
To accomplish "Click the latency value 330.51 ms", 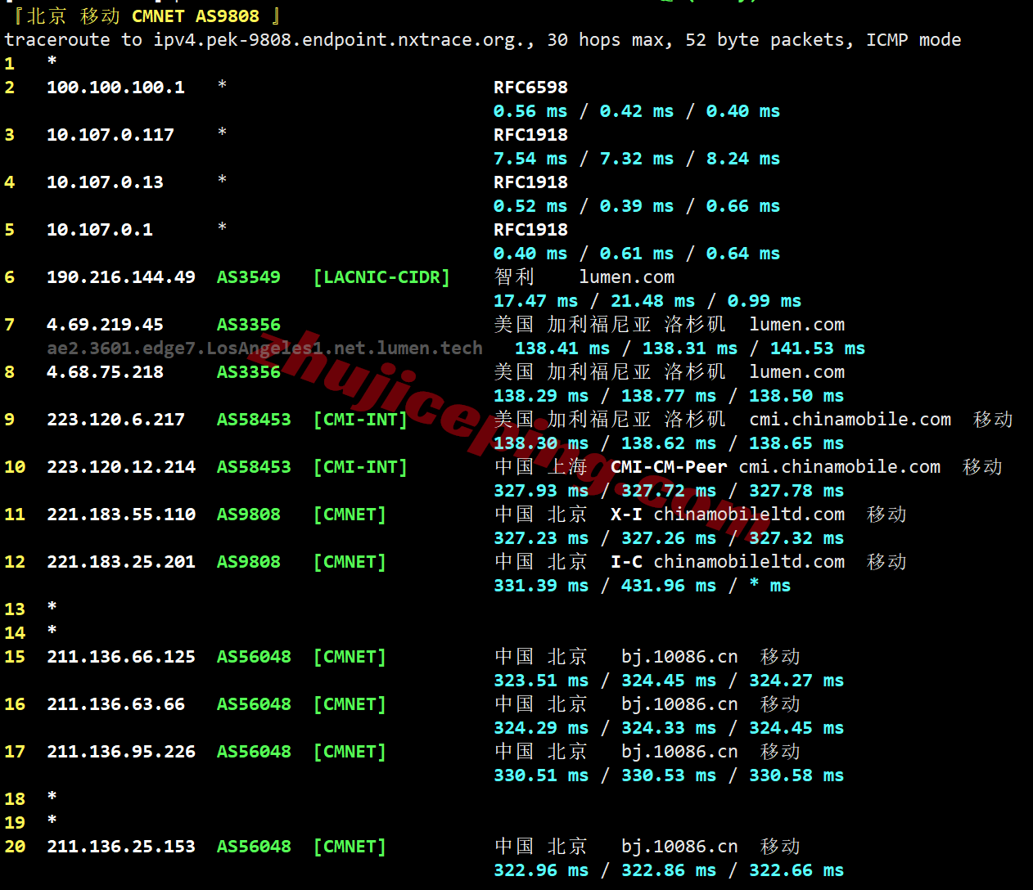I will (541, 775).
